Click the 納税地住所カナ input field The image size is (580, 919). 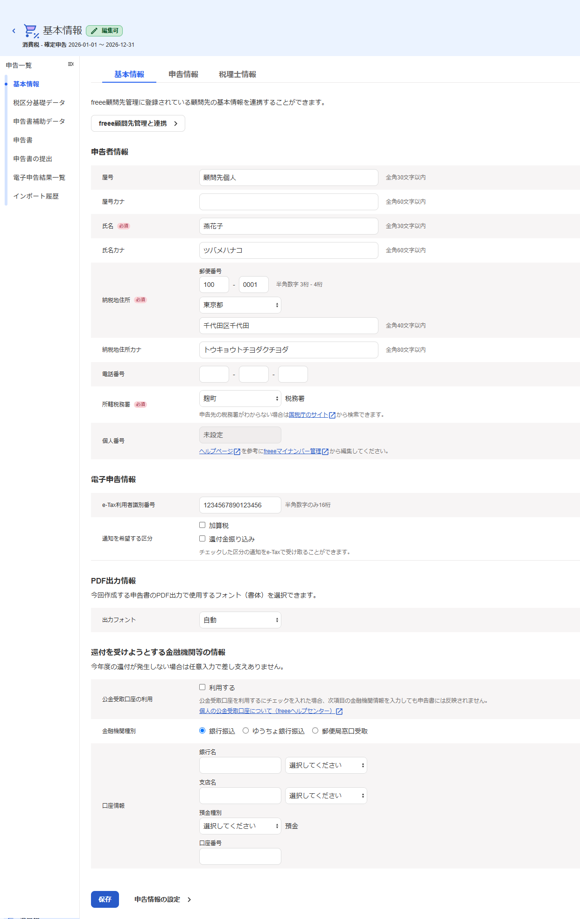pos(289,350)
